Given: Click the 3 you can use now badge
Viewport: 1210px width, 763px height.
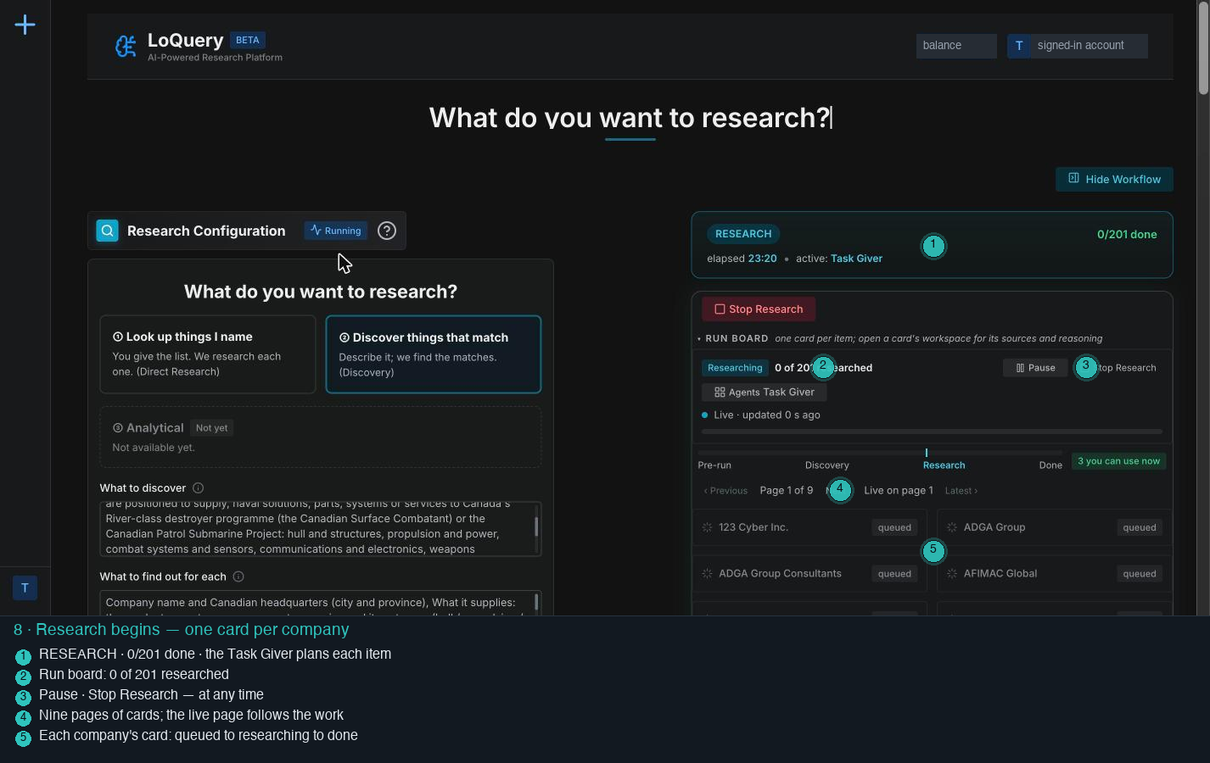Looking at the screenshot, I should pyautogui.click(x=1118, y=461).
